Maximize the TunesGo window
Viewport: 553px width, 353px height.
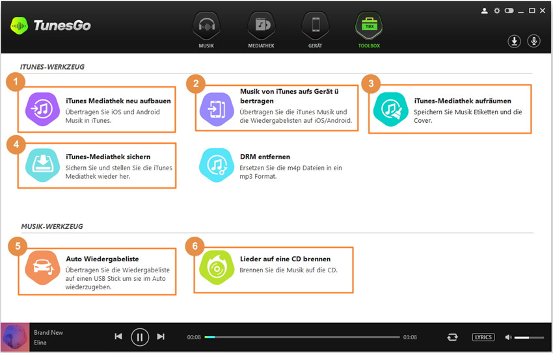[532, 11]
